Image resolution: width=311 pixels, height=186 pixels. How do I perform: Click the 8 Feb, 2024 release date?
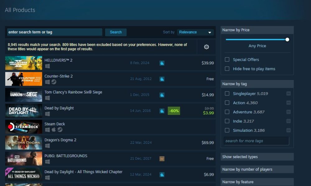coord(140,63)
